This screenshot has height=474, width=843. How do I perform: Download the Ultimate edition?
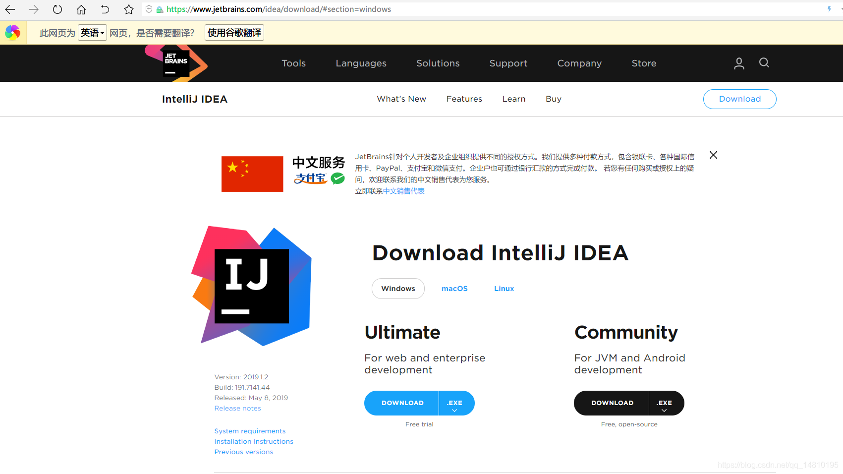pos(402,403)
